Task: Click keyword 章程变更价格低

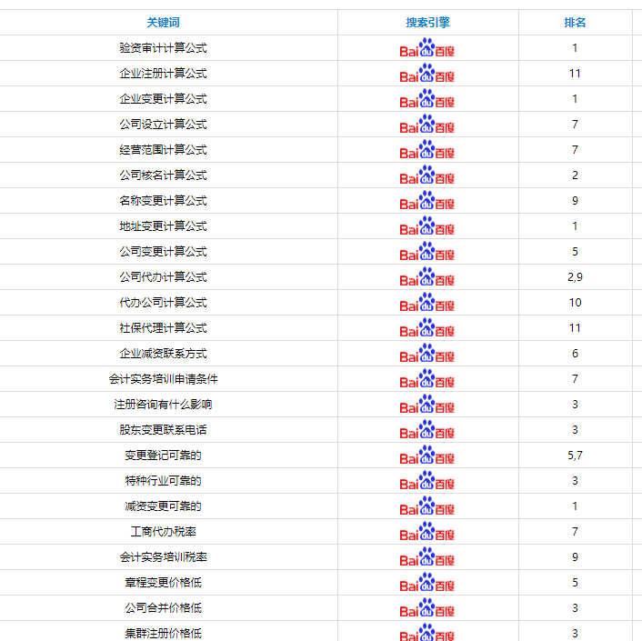Action: [163, 583]
